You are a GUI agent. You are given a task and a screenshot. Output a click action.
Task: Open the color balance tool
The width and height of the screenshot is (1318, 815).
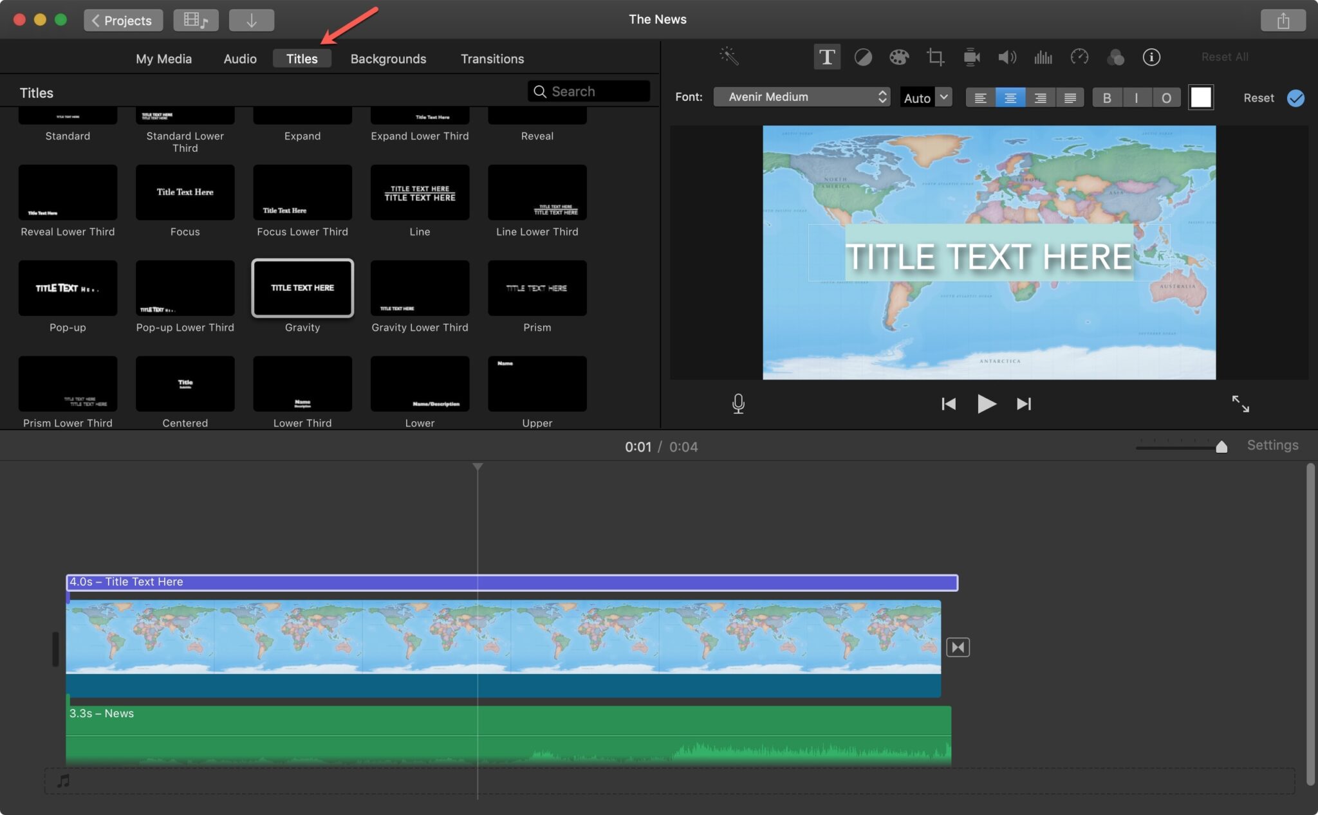(x=862, y=57)
